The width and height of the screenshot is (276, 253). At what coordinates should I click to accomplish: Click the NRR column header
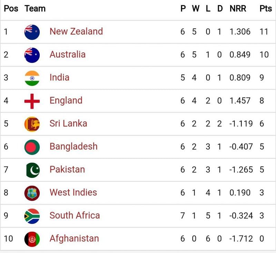pyautogui.click(x=238, y=8)
